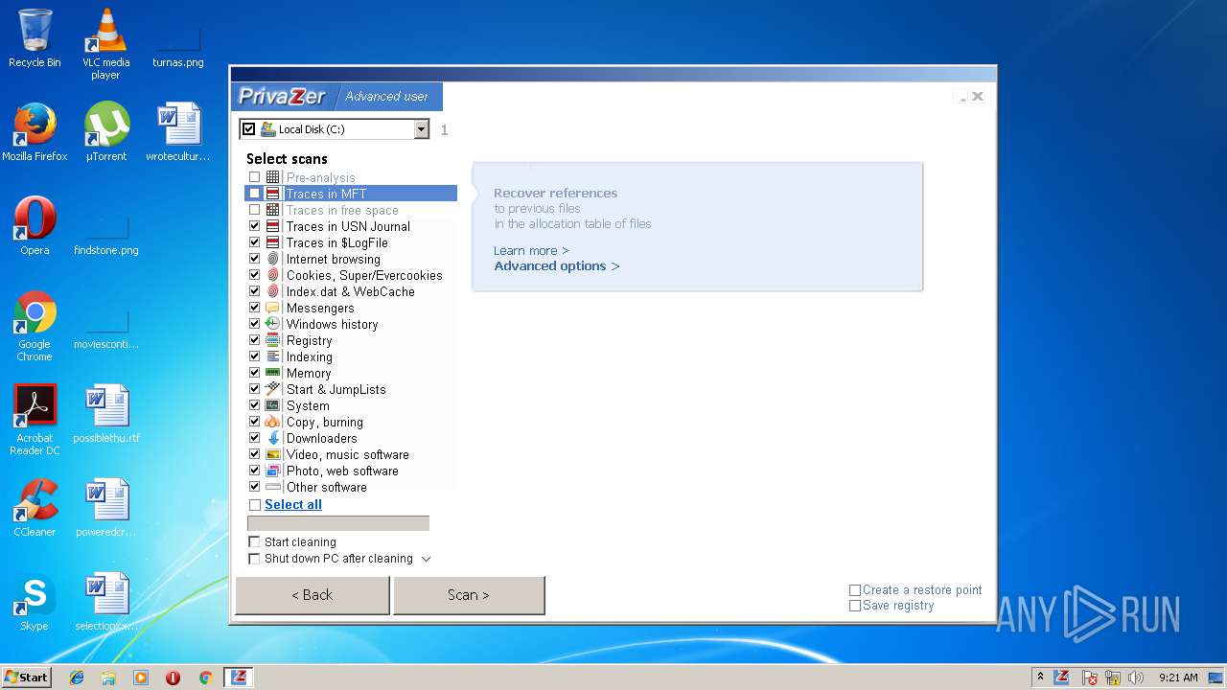The image size is (1227, 690).
Task: Click the Video, music software icon
Action: 272,454
